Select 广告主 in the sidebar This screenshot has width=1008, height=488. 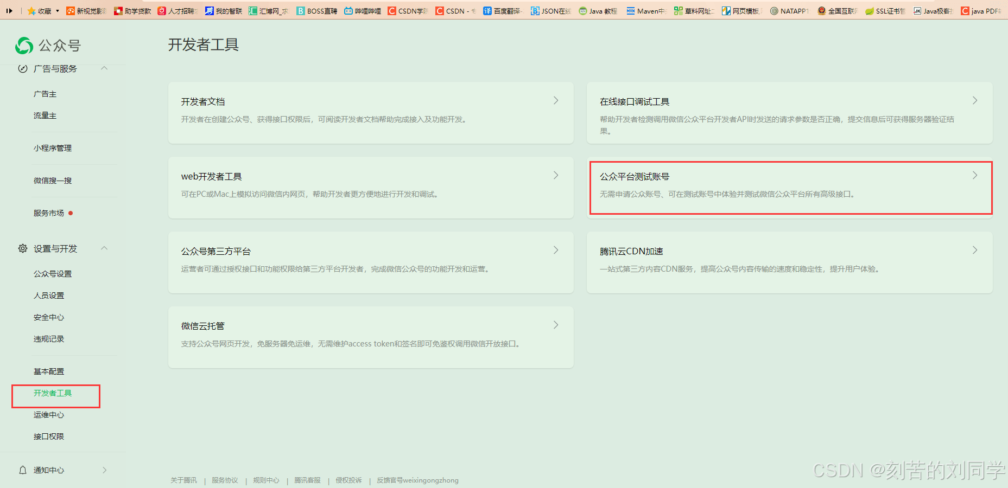point(45,94)
